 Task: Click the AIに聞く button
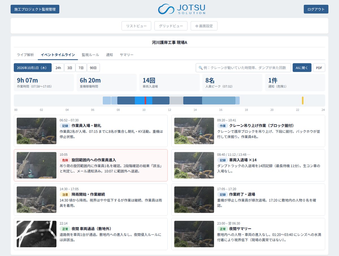[302, 68]
